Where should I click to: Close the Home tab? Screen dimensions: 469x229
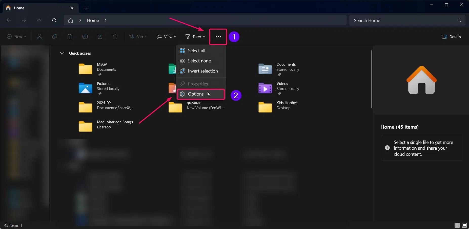tap(72, 8)
